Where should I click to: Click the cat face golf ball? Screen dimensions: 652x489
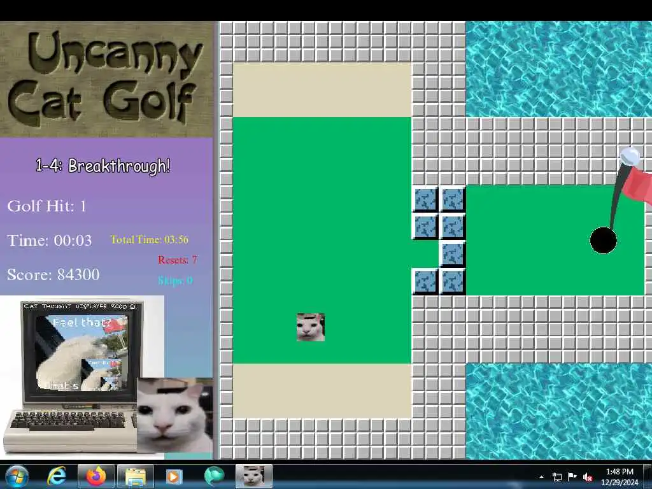(x=311, y=327)
